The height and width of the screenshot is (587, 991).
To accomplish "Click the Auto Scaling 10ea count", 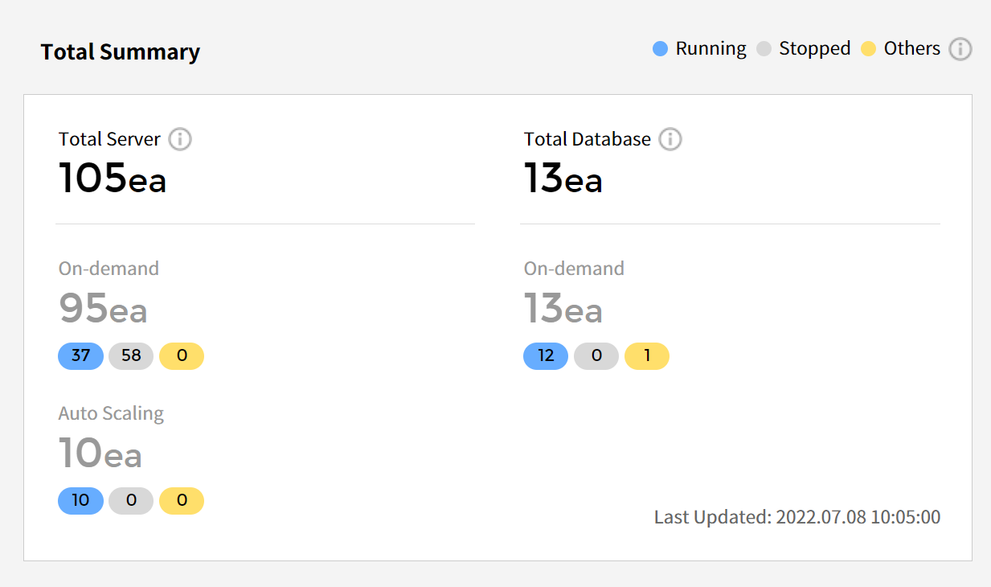I will 100,453.
